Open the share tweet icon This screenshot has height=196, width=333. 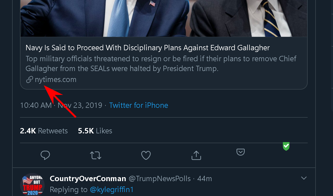click(196, 155)
